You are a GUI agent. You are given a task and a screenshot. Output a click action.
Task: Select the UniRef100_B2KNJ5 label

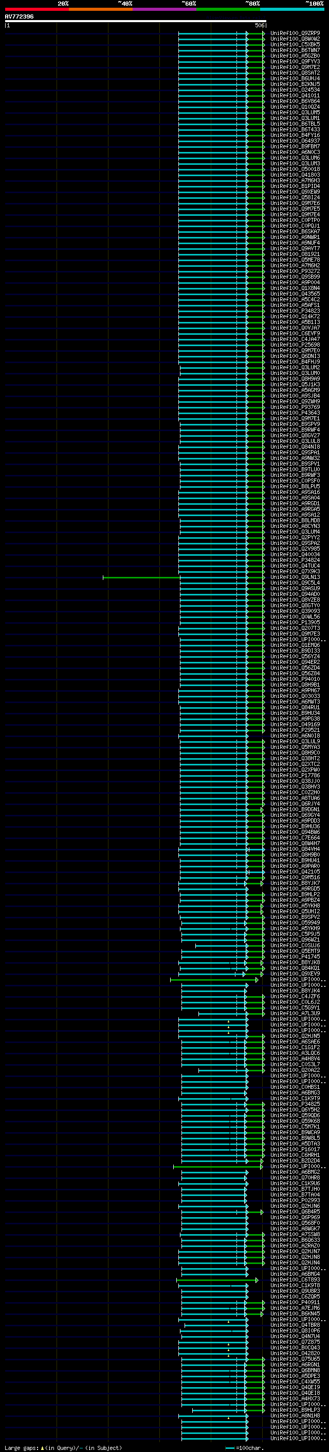point(295,84)
